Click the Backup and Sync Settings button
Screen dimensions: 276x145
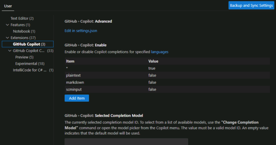[x=251, y=5]
